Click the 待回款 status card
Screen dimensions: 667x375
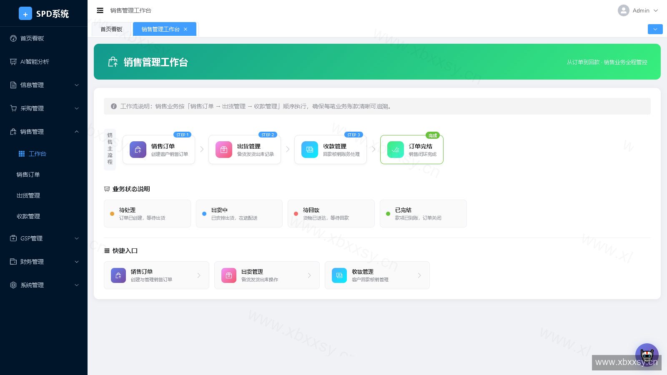(x=331, y=213)
